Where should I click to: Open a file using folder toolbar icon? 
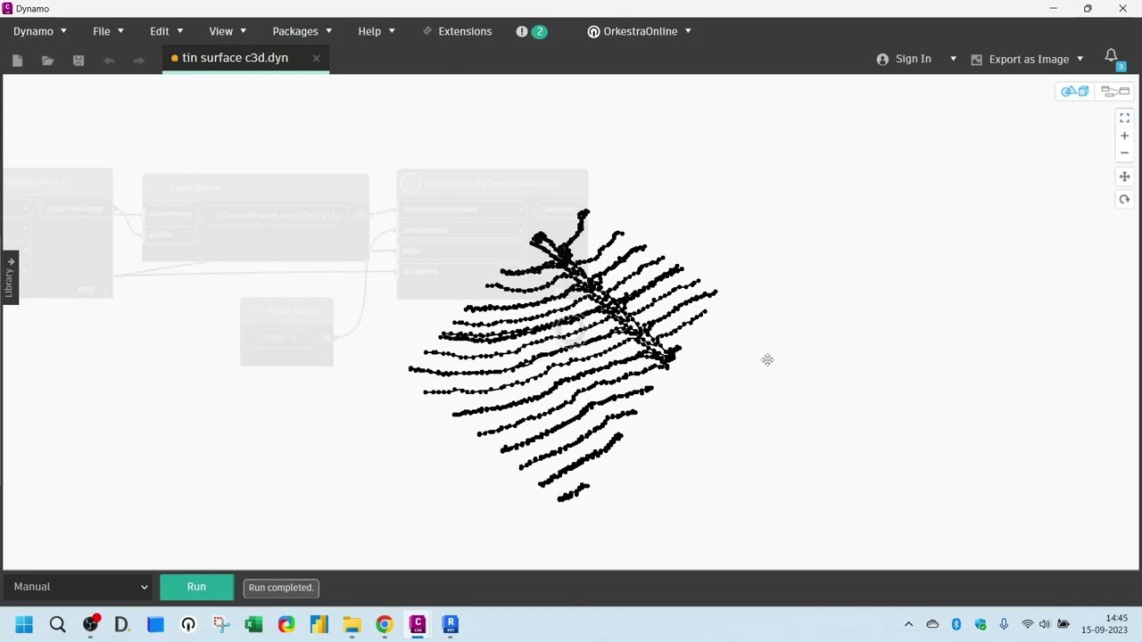point(48,60)
